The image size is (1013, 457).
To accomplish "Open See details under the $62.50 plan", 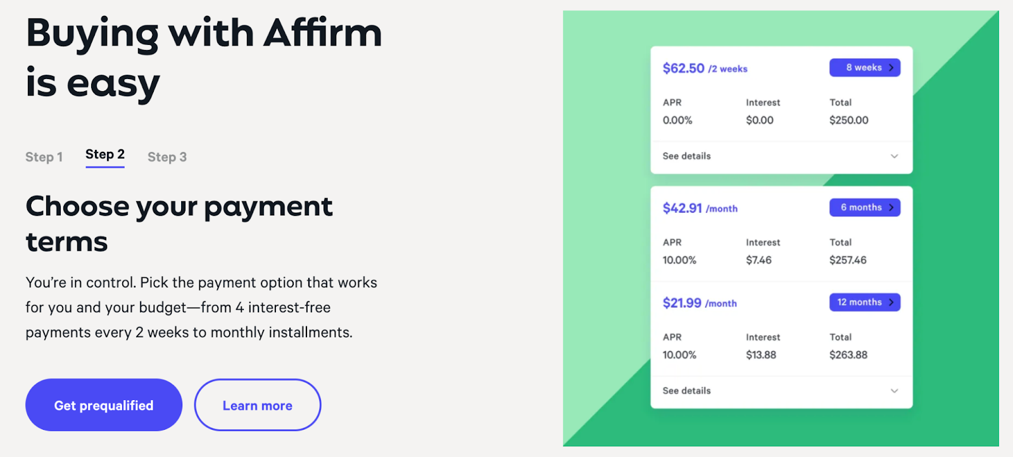I will click(686, 156).
